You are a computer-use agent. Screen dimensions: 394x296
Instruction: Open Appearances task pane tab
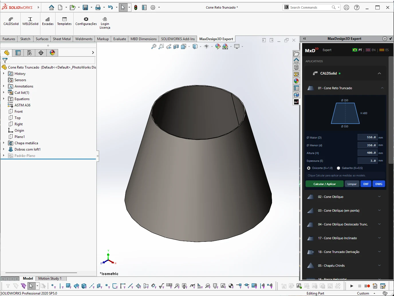296,81
